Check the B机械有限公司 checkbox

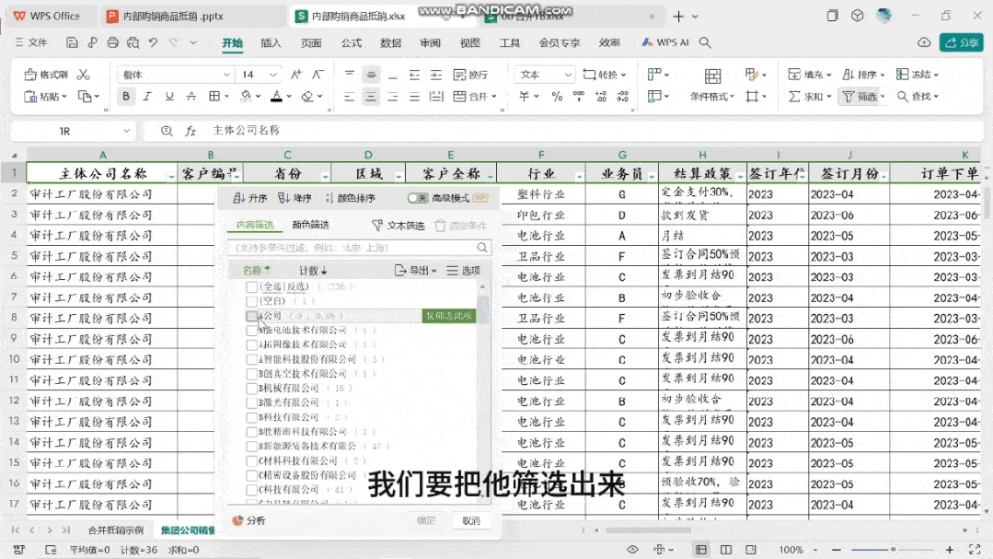click(x=252, y=389)
